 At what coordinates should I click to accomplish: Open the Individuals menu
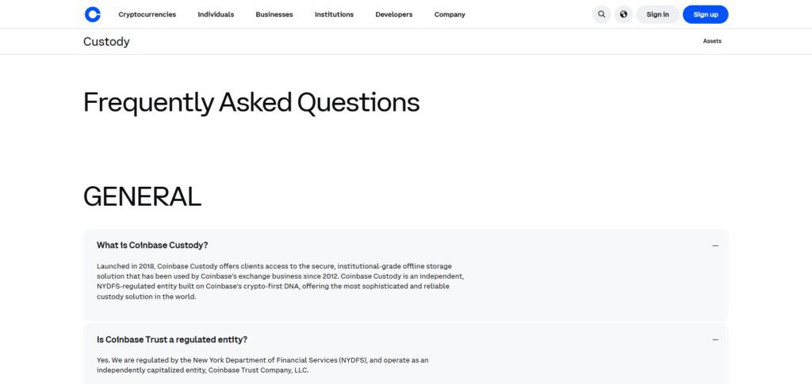pos(216,14)
